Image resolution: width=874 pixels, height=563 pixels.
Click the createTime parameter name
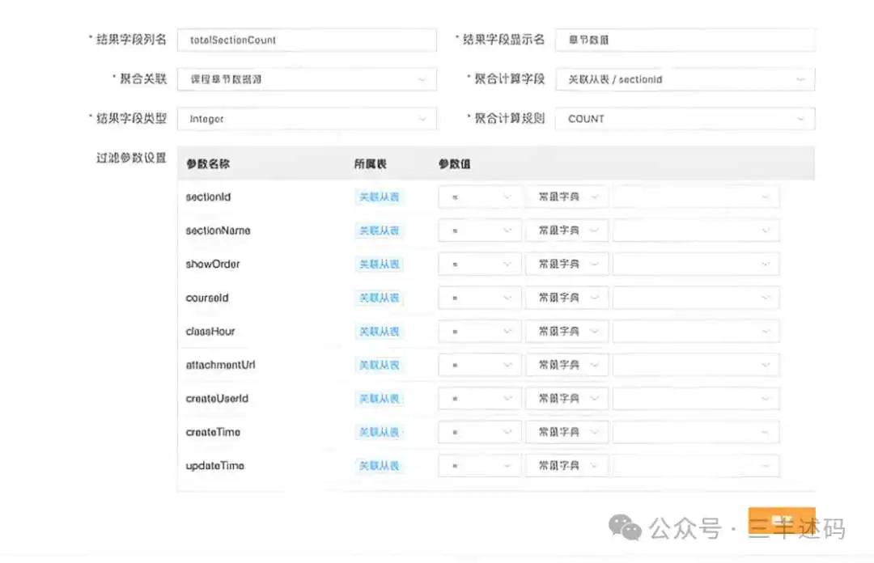coord(213,432)
